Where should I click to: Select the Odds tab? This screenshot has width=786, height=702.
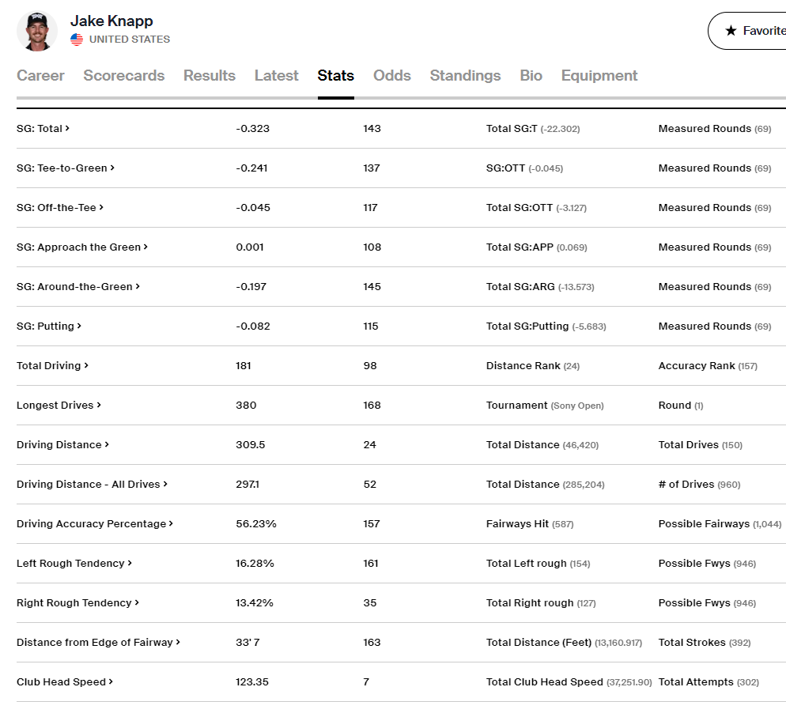(391, 76)
